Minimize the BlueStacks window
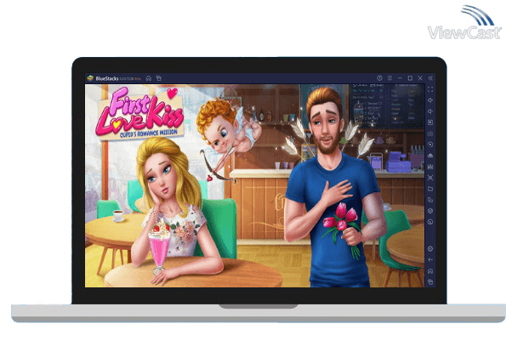The height and width of the screenshot is (352, 512). click(x=400, y=78)
